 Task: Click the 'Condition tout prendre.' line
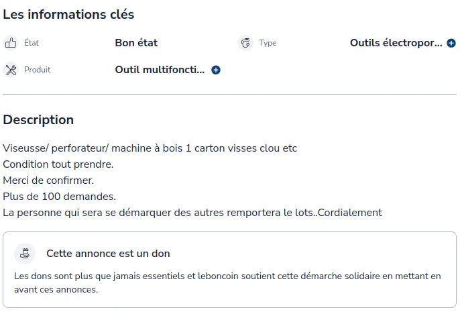(x=58, y=164)
